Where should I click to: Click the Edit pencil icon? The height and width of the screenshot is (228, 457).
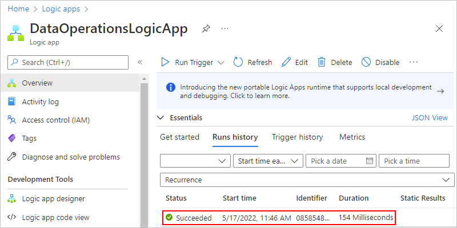(x=286, y=62)
